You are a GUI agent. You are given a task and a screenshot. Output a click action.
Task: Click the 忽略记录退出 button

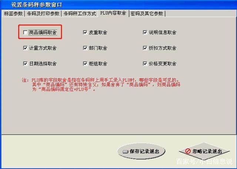tap(204, 151)
